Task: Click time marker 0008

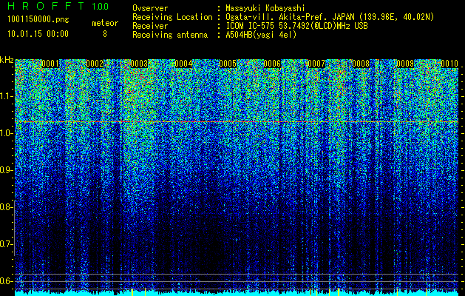Action: (x=361, y=64)
